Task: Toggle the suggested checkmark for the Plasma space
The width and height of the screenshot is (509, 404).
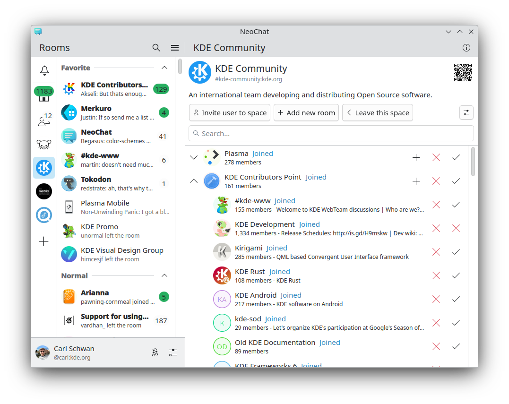Action: point(456,157)
